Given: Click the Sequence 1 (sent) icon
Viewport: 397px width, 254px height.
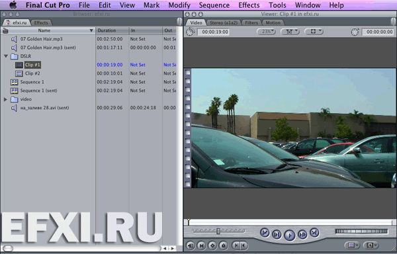Looking at the screenshot, I should pyautogui.click(x=14, y=91).
